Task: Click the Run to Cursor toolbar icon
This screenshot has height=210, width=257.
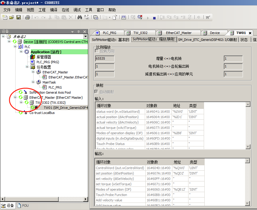Action: pos(183,17)
